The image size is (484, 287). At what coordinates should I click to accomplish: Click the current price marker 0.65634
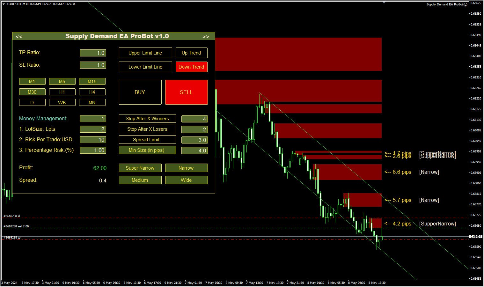tap(475, 237)
